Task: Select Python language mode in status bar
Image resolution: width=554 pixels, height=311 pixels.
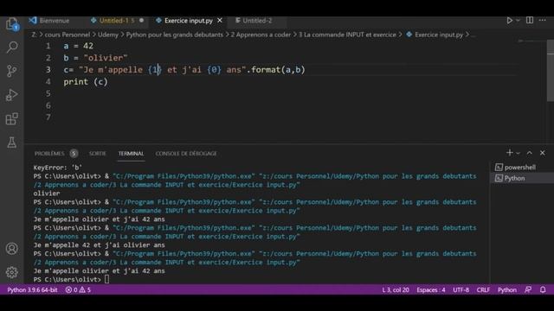Action: pos(507,290)
